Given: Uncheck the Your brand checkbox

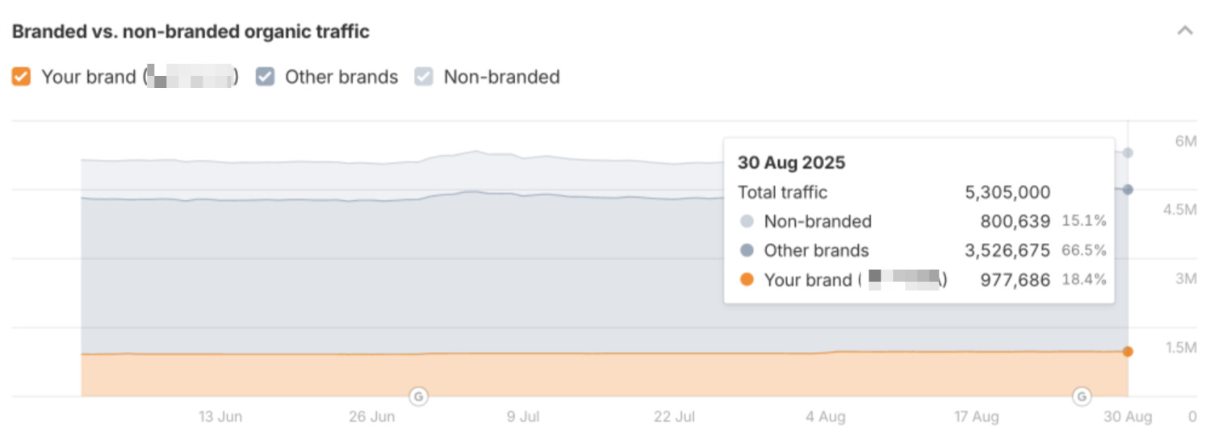Looking at the screenshot, I should [x=22, y=77].
